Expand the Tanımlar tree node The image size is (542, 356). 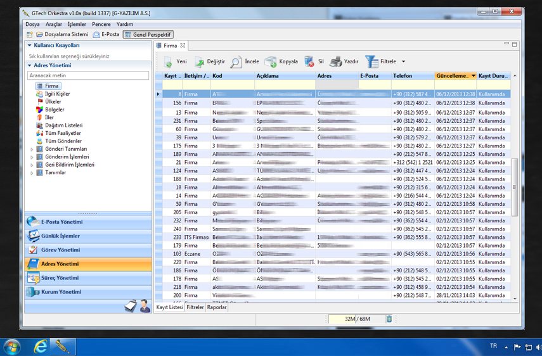click(x=32, y=173)
